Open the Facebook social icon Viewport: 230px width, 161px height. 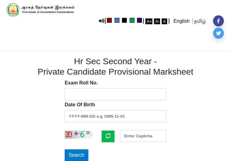[218, 21]
